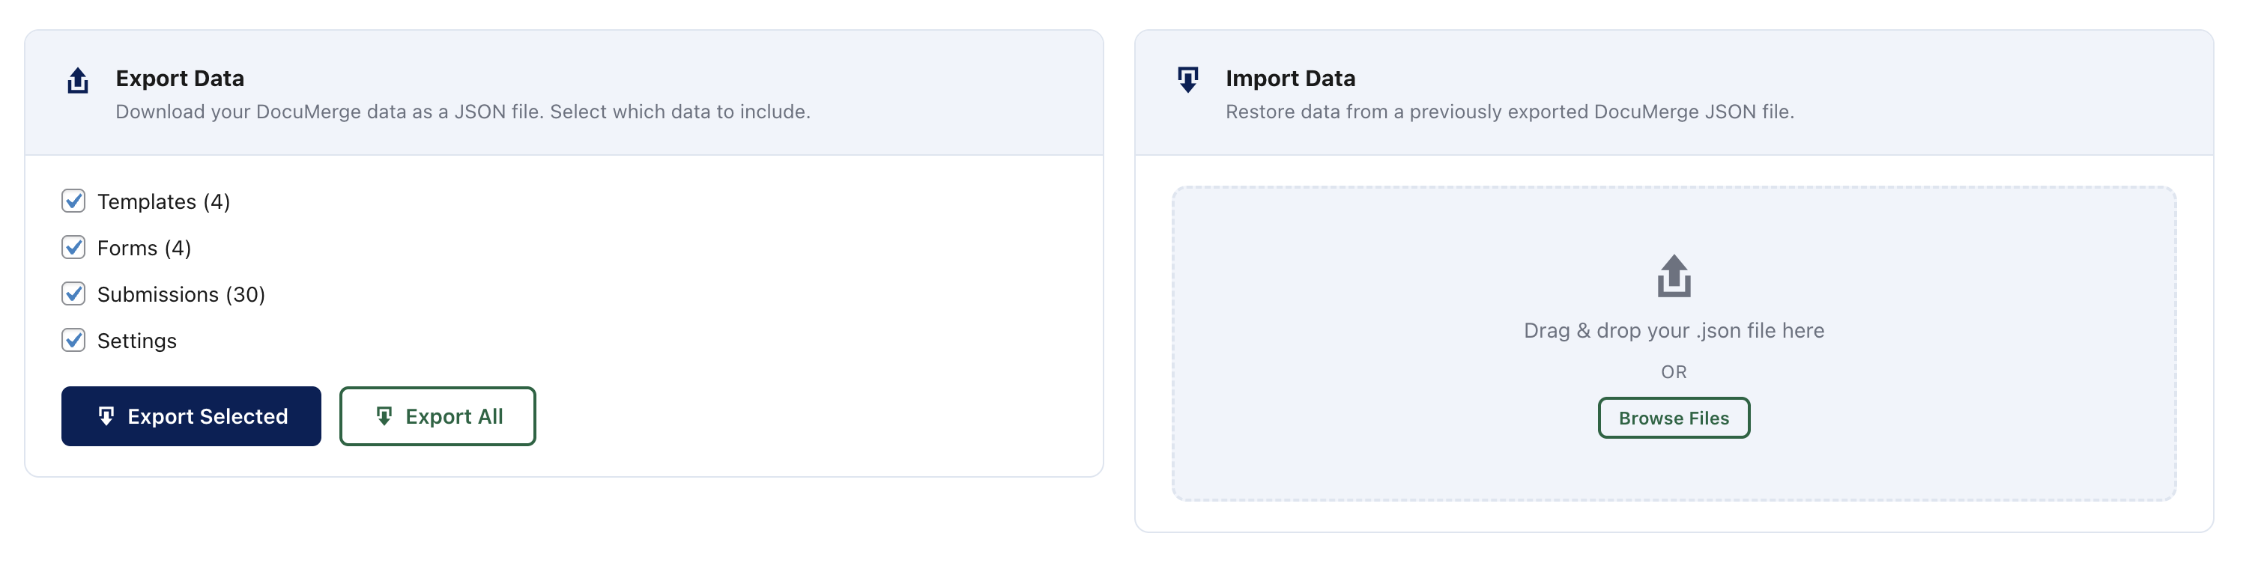This screenshot has width=2252, height=566.
Task: Uncheck the Templates (4) checkbox
Action: [x=73, y=201]
